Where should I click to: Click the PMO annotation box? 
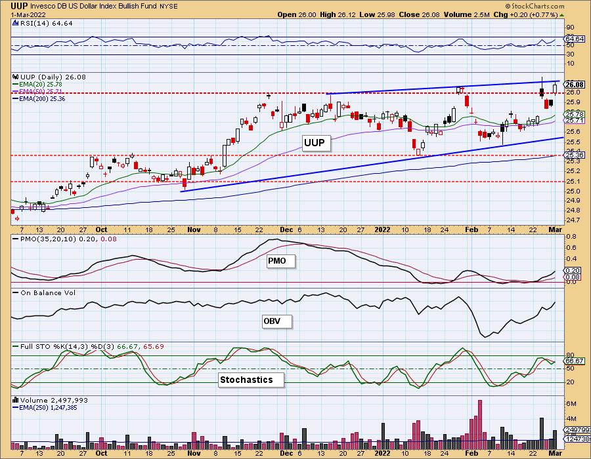click(x=281, y=261)
